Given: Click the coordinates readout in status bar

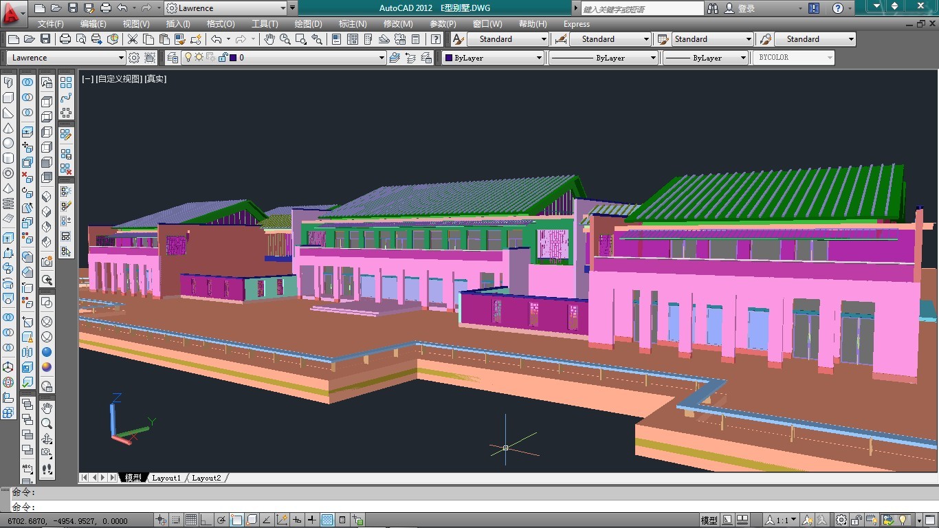Looking at the screenshot, I should click(68, 521).
